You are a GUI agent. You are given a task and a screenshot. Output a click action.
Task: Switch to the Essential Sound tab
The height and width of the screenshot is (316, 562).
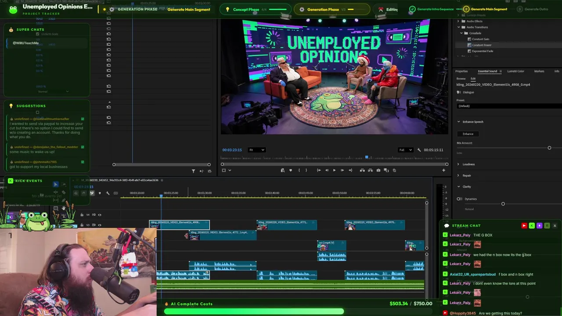pyautogui.click(x=487, y=71)
